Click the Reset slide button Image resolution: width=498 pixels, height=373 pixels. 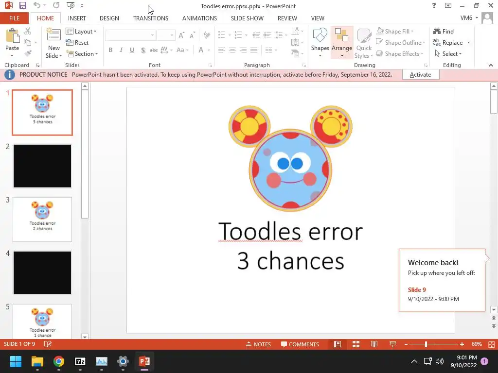[77, 43]
